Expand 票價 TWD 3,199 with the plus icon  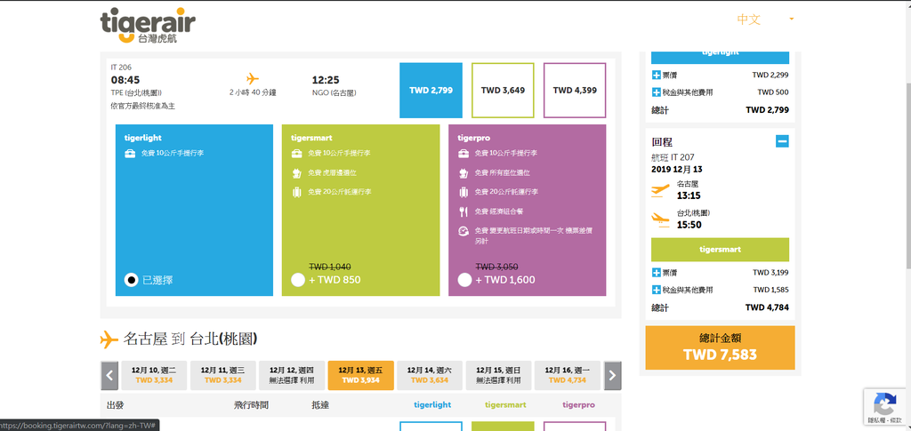point(657,273)
